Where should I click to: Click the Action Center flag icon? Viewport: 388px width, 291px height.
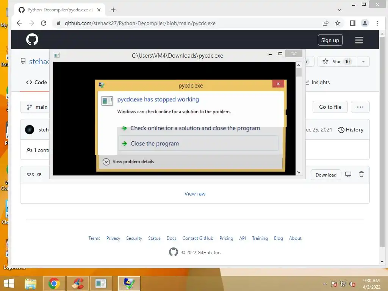click(334, 284)
